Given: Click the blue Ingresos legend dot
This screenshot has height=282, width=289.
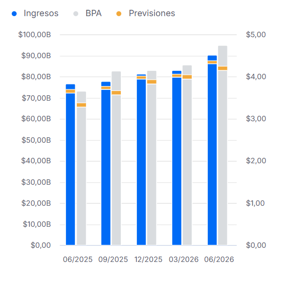Looking at the screenshot, I should point(14,14).
